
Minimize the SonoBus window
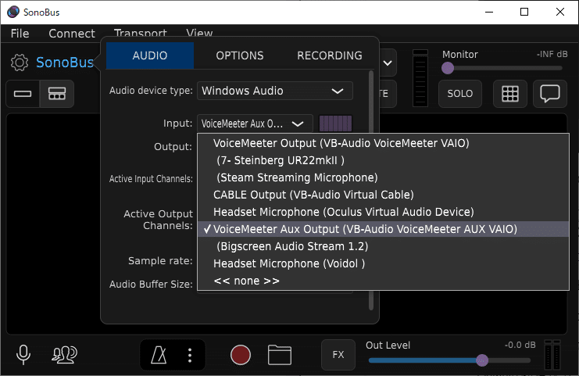(x=489, y=12)
